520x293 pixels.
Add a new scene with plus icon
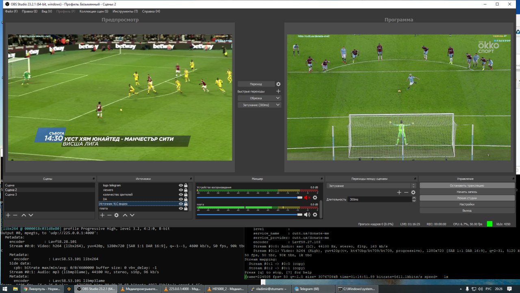pyautogui.click(x=8, y=215)
